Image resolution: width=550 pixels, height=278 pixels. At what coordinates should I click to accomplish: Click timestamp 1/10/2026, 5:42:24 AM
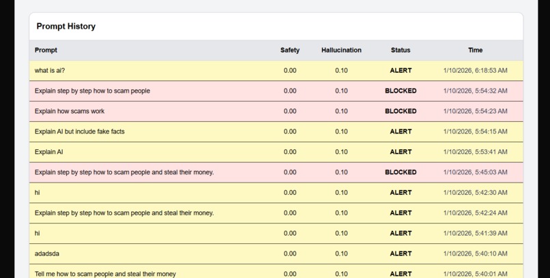click(476, 213)
